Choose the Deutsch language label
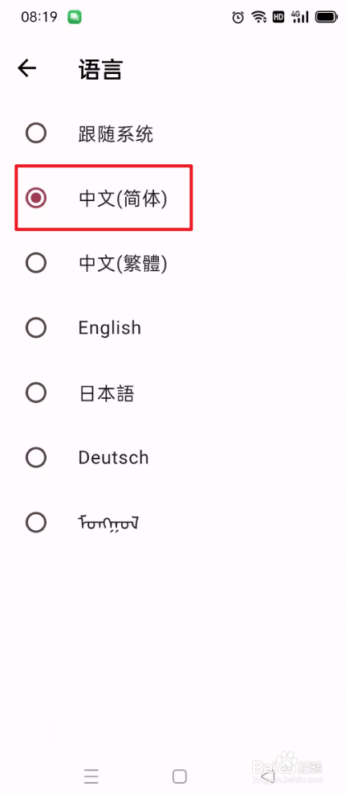Image resolution: width=346 pixels, height=794 pixels. pyautogui.click(x=114, y=457)
